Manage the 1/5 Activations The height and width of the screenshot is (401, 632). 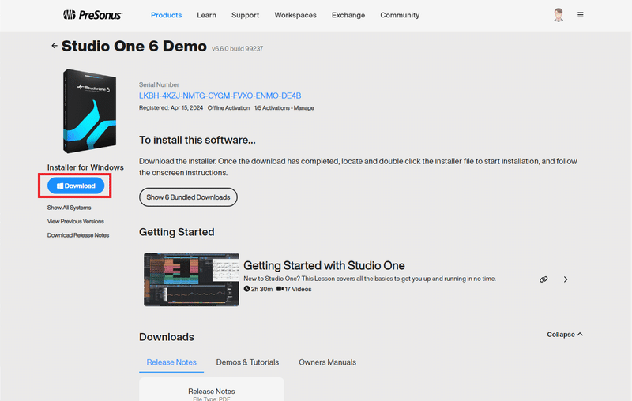284,108
